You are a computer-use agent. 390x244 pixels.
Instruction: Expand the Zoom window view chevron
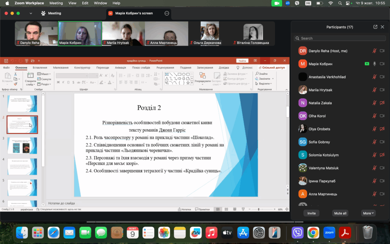click(30, 13)
